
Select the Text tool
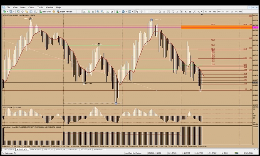[177, 12]
